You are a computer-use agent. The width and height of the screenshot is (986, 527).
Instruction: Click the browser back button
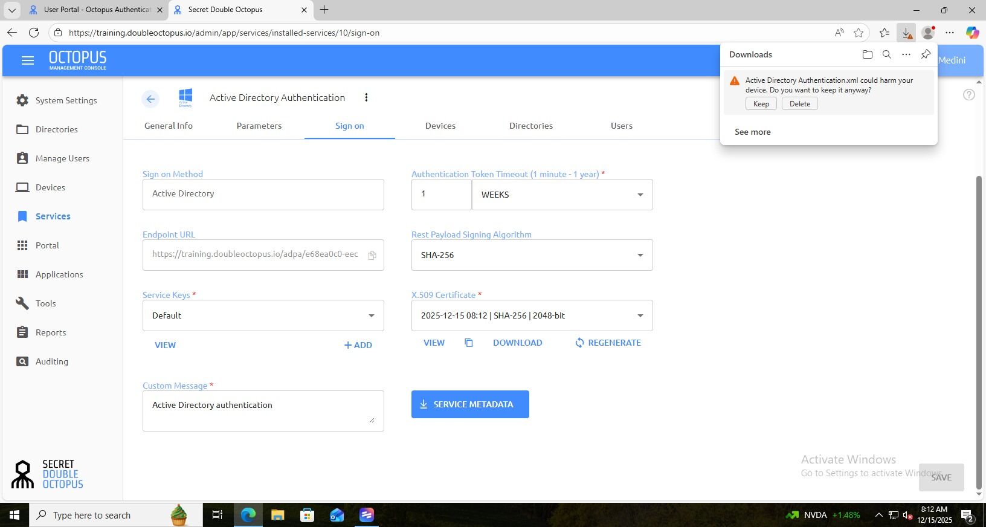click(x=12, y=33)
